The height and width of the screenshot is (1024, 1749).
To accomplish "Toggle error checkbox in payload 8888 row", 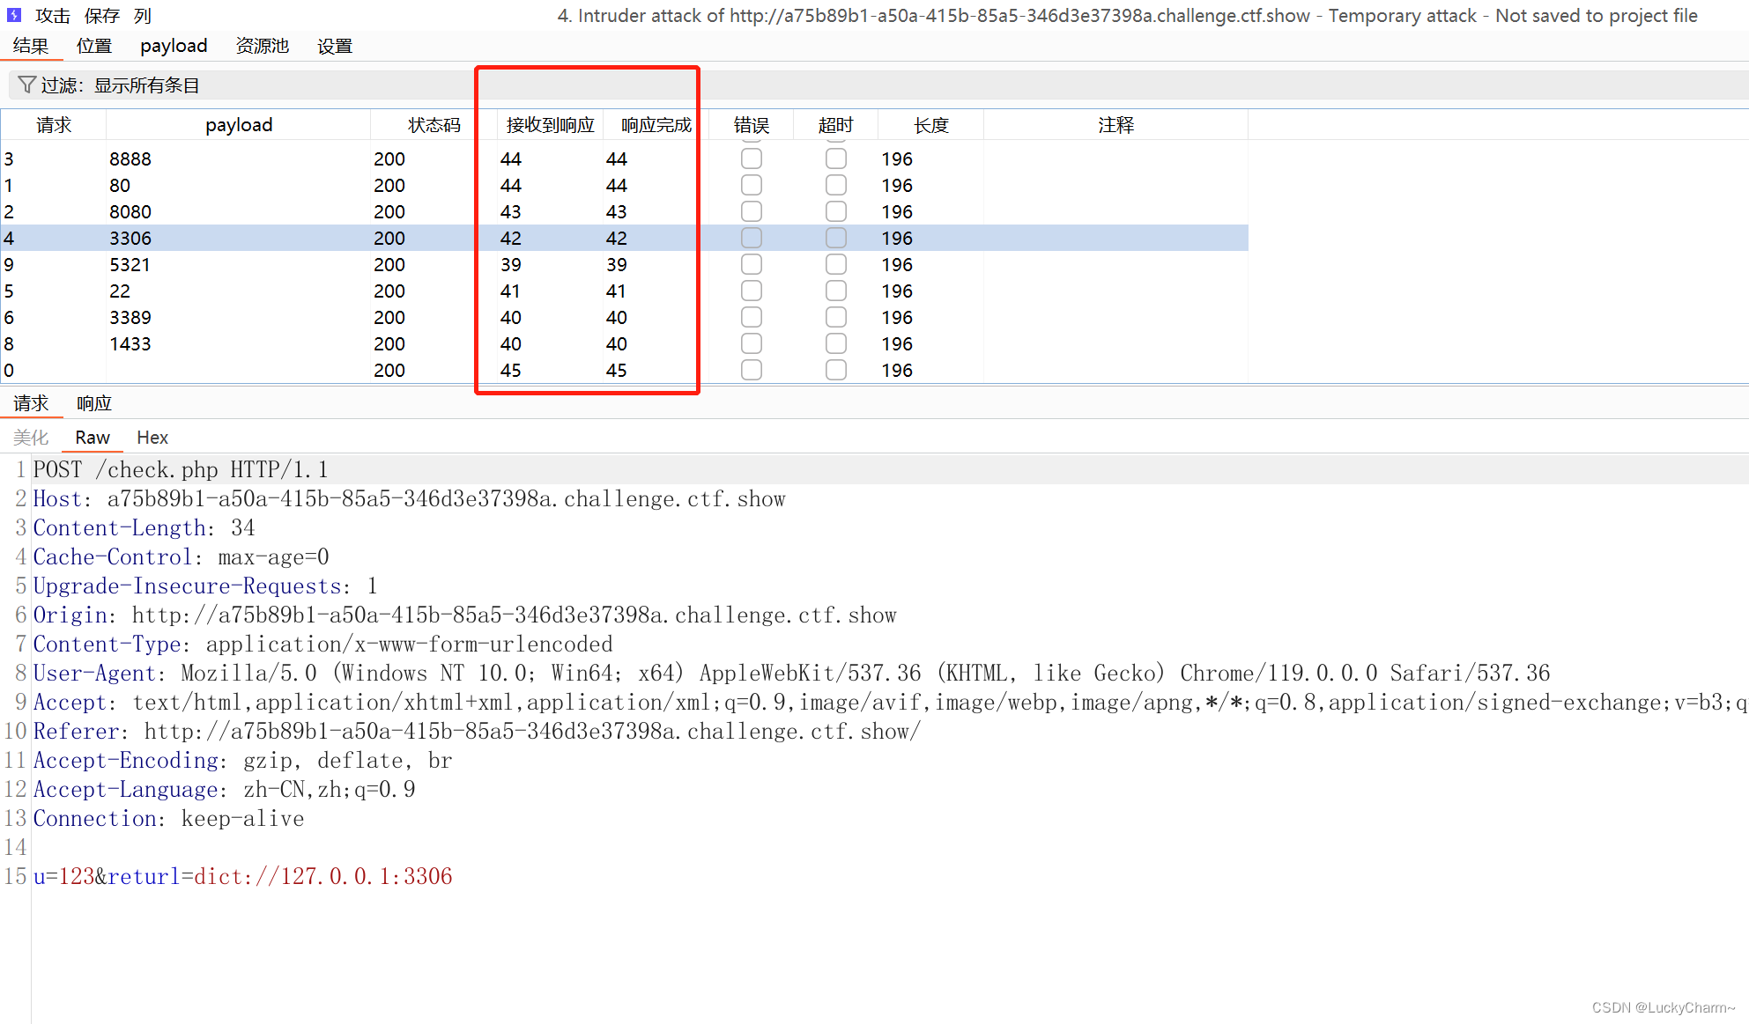I will (752, 158).
